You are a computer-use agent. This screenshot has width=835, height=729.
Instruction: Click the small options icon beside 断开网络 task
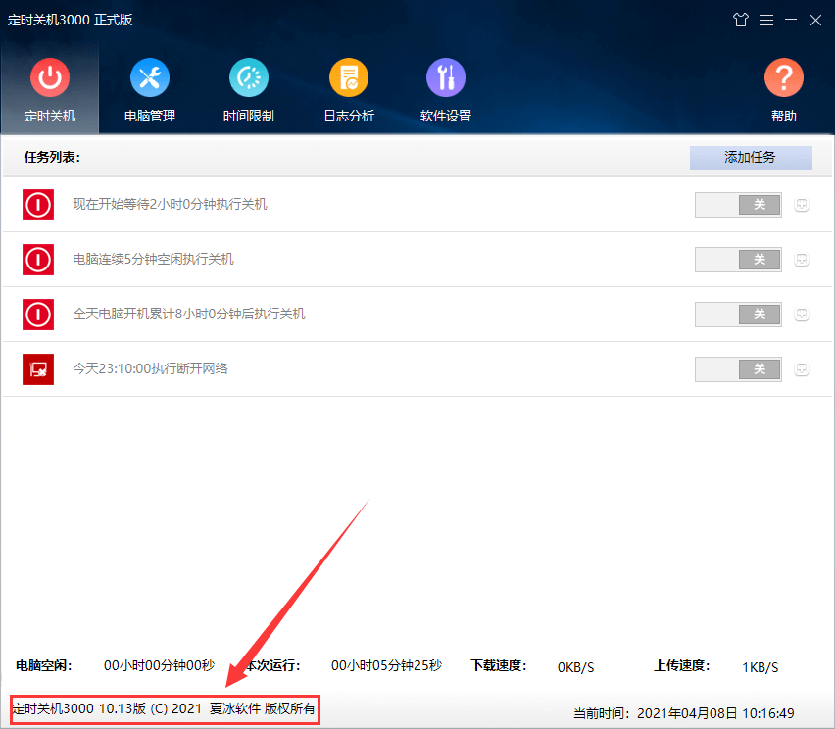[802, 369]
